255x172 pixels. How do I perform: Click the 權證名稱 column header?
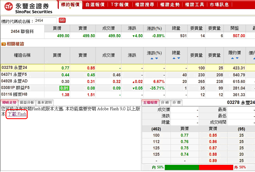[x=22, y=55]
